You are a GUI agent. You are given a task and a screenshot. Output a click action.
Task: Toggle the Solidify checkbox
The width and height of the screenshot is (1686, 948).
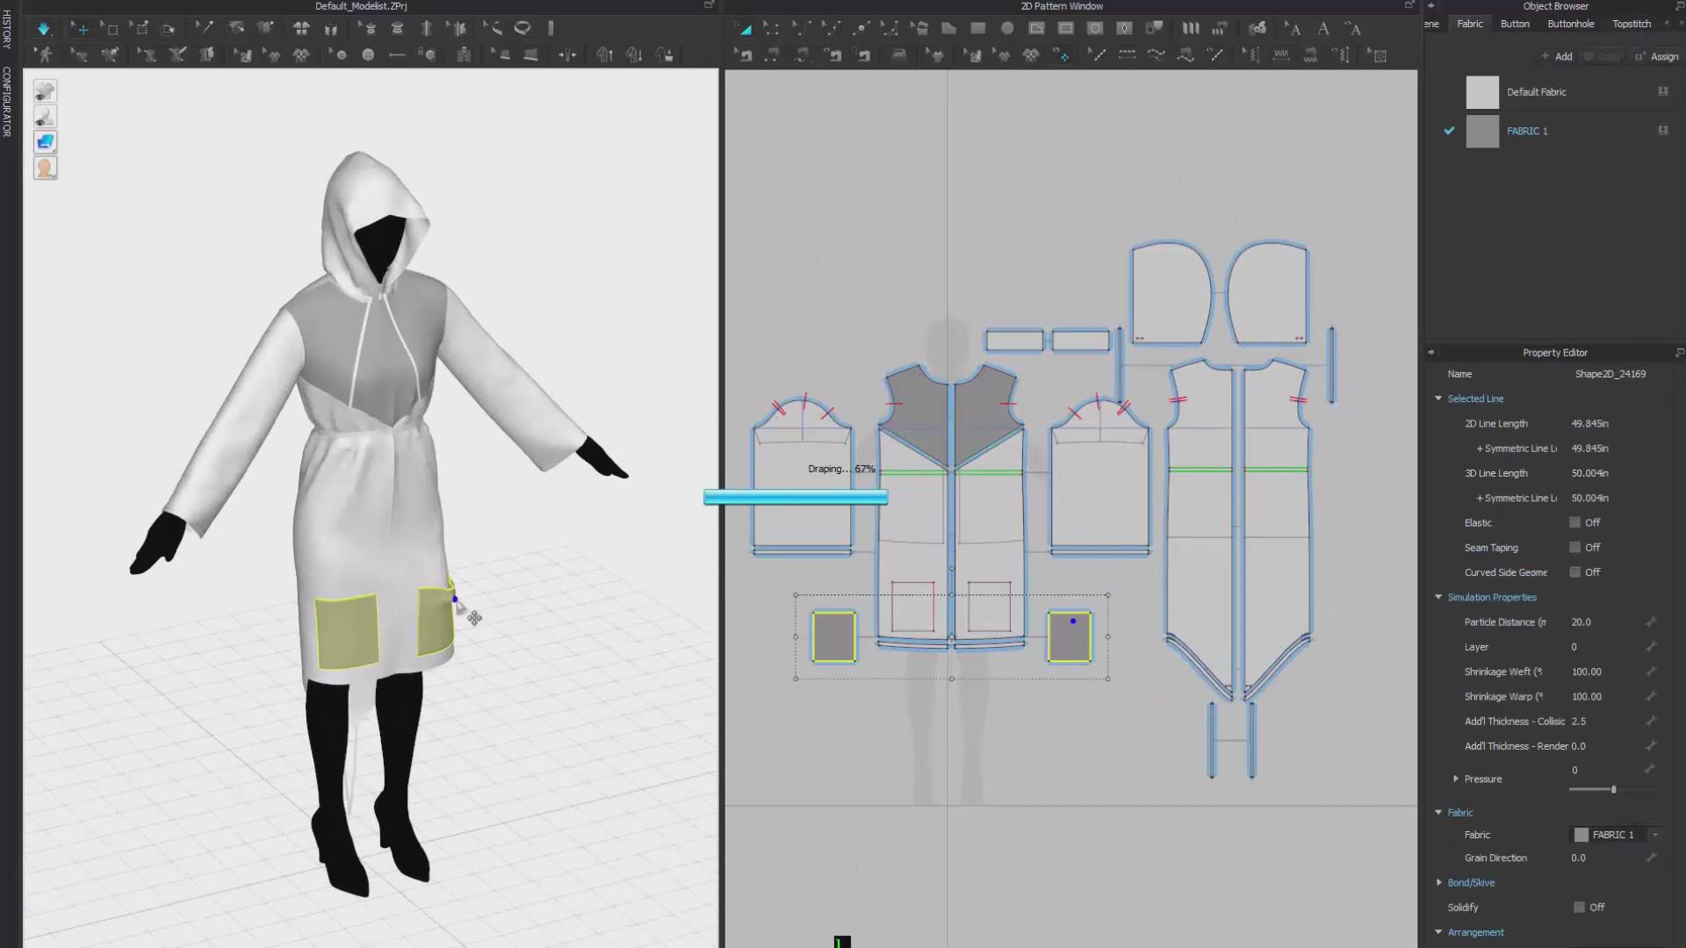1580,907
